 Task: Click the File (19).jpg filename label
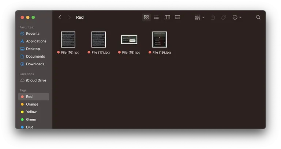161,53
